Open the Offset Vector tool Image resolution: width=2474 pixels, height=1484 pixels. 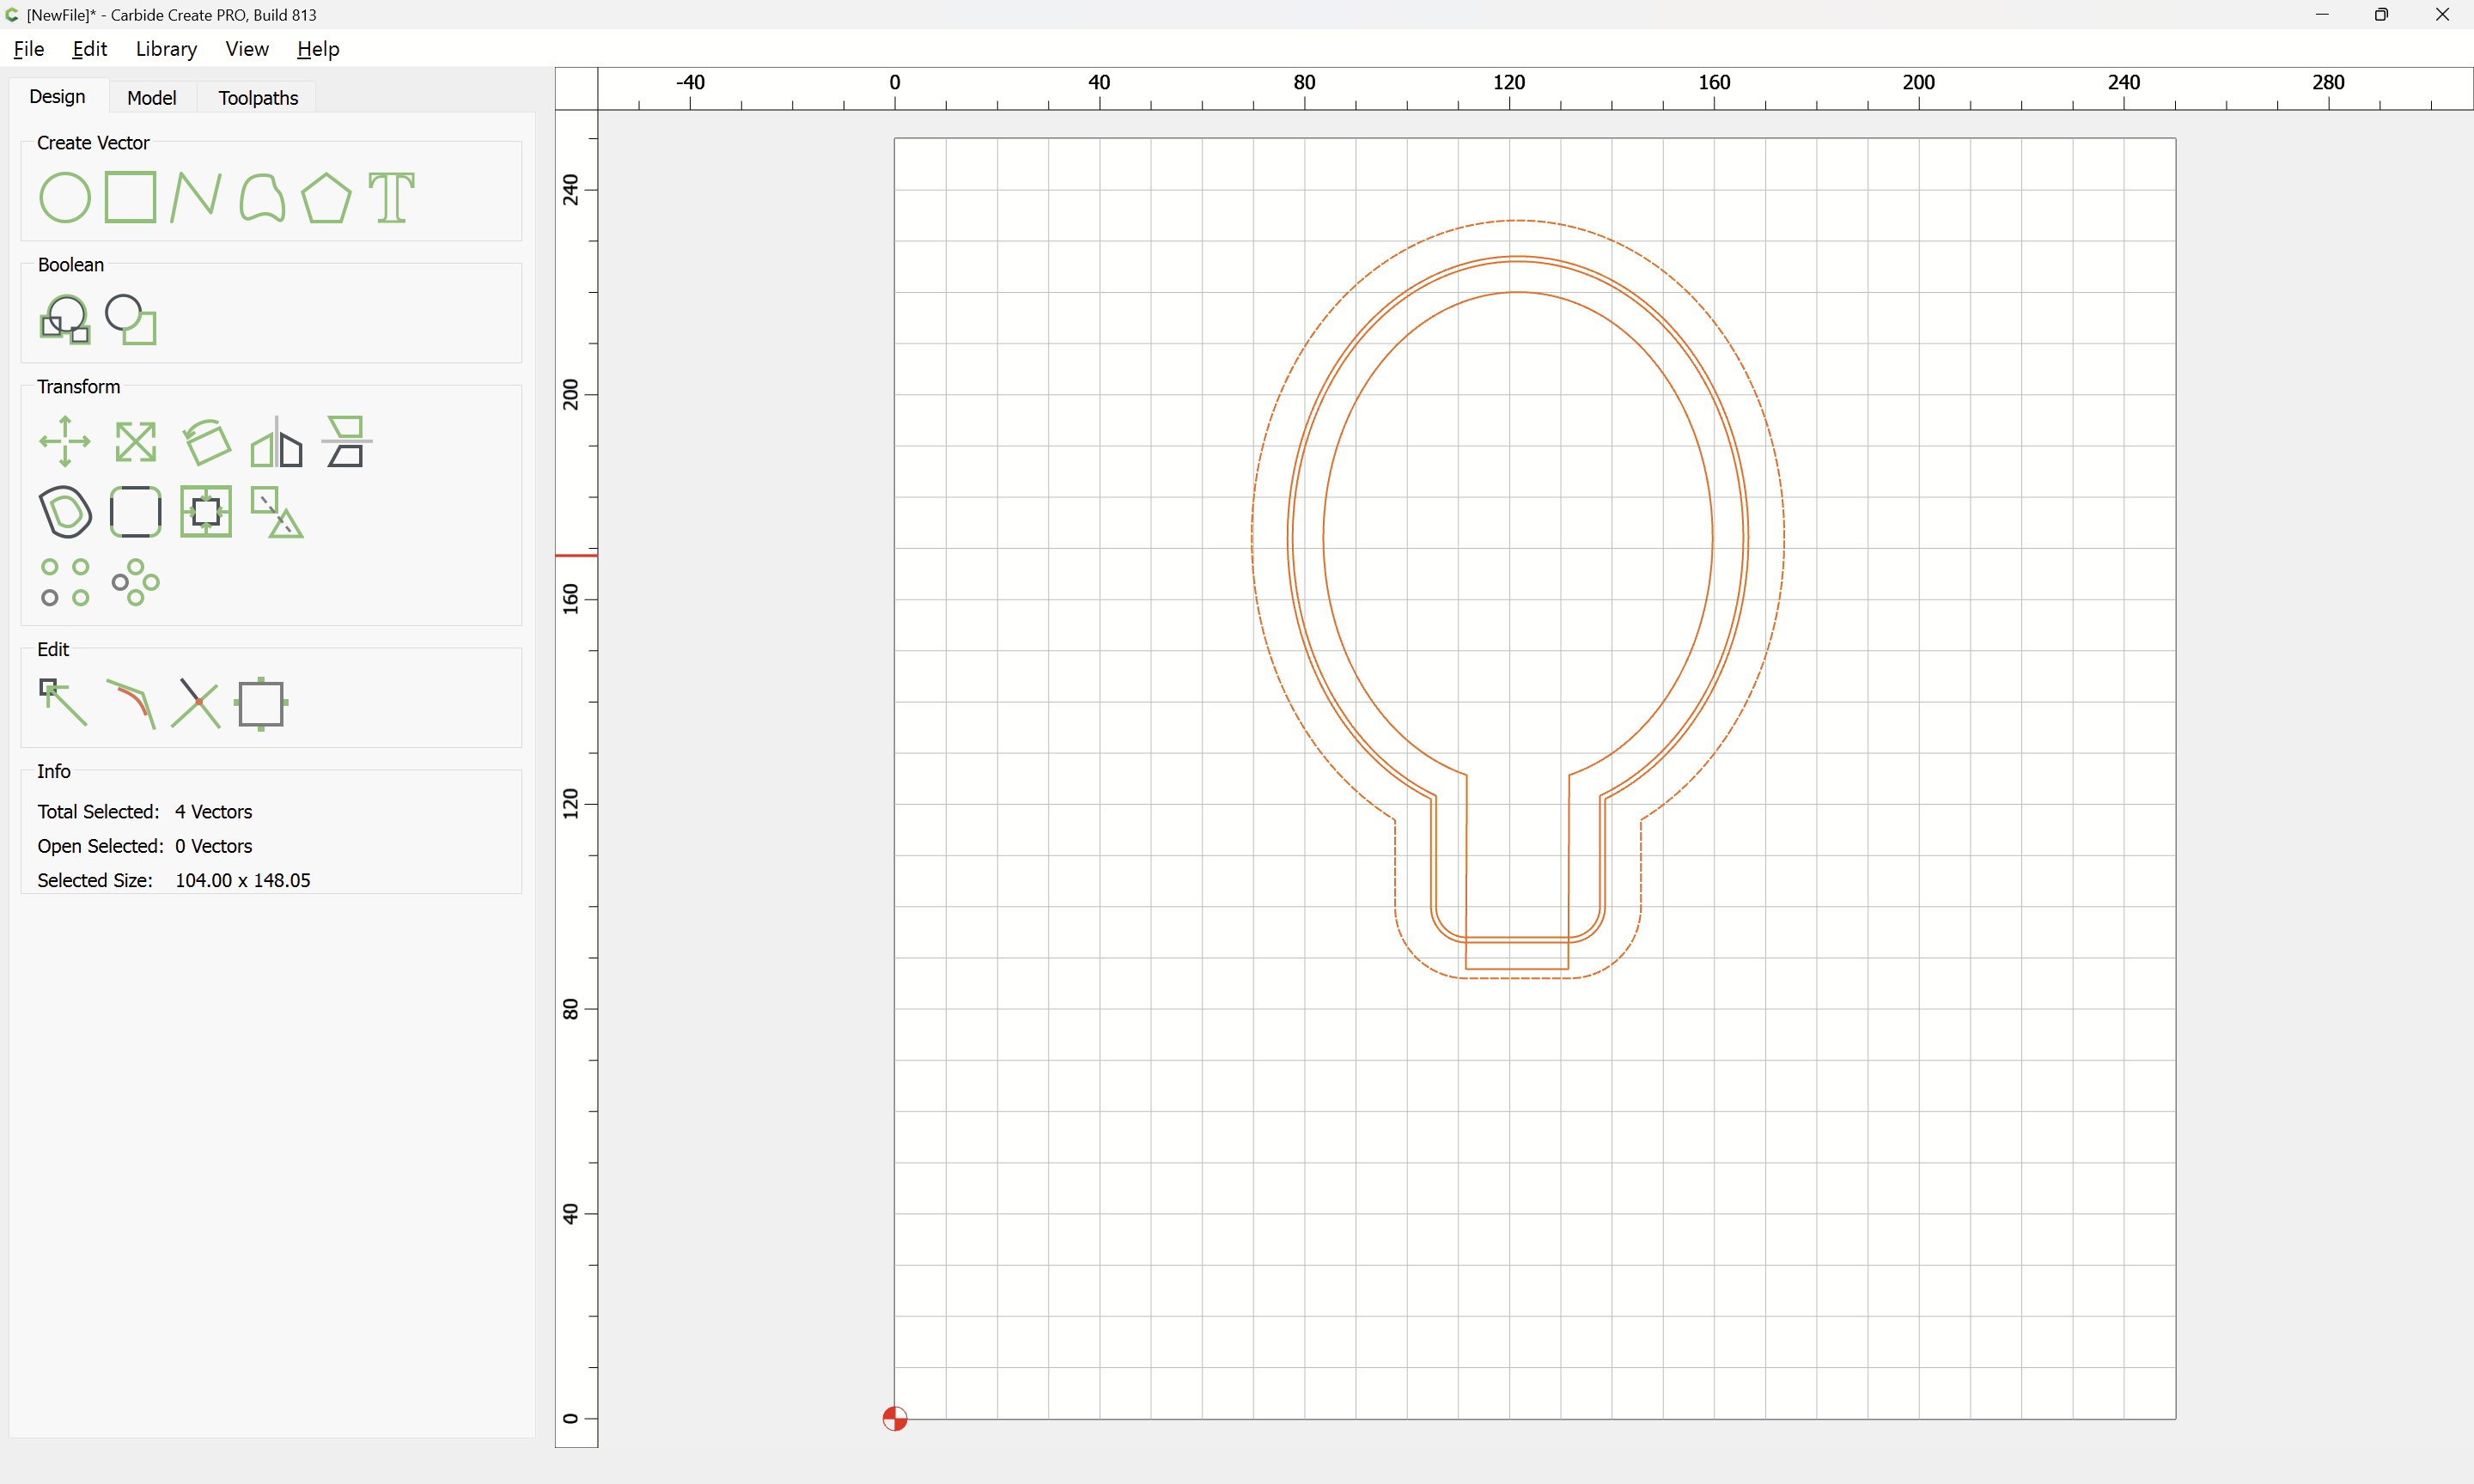click(65, 512)
